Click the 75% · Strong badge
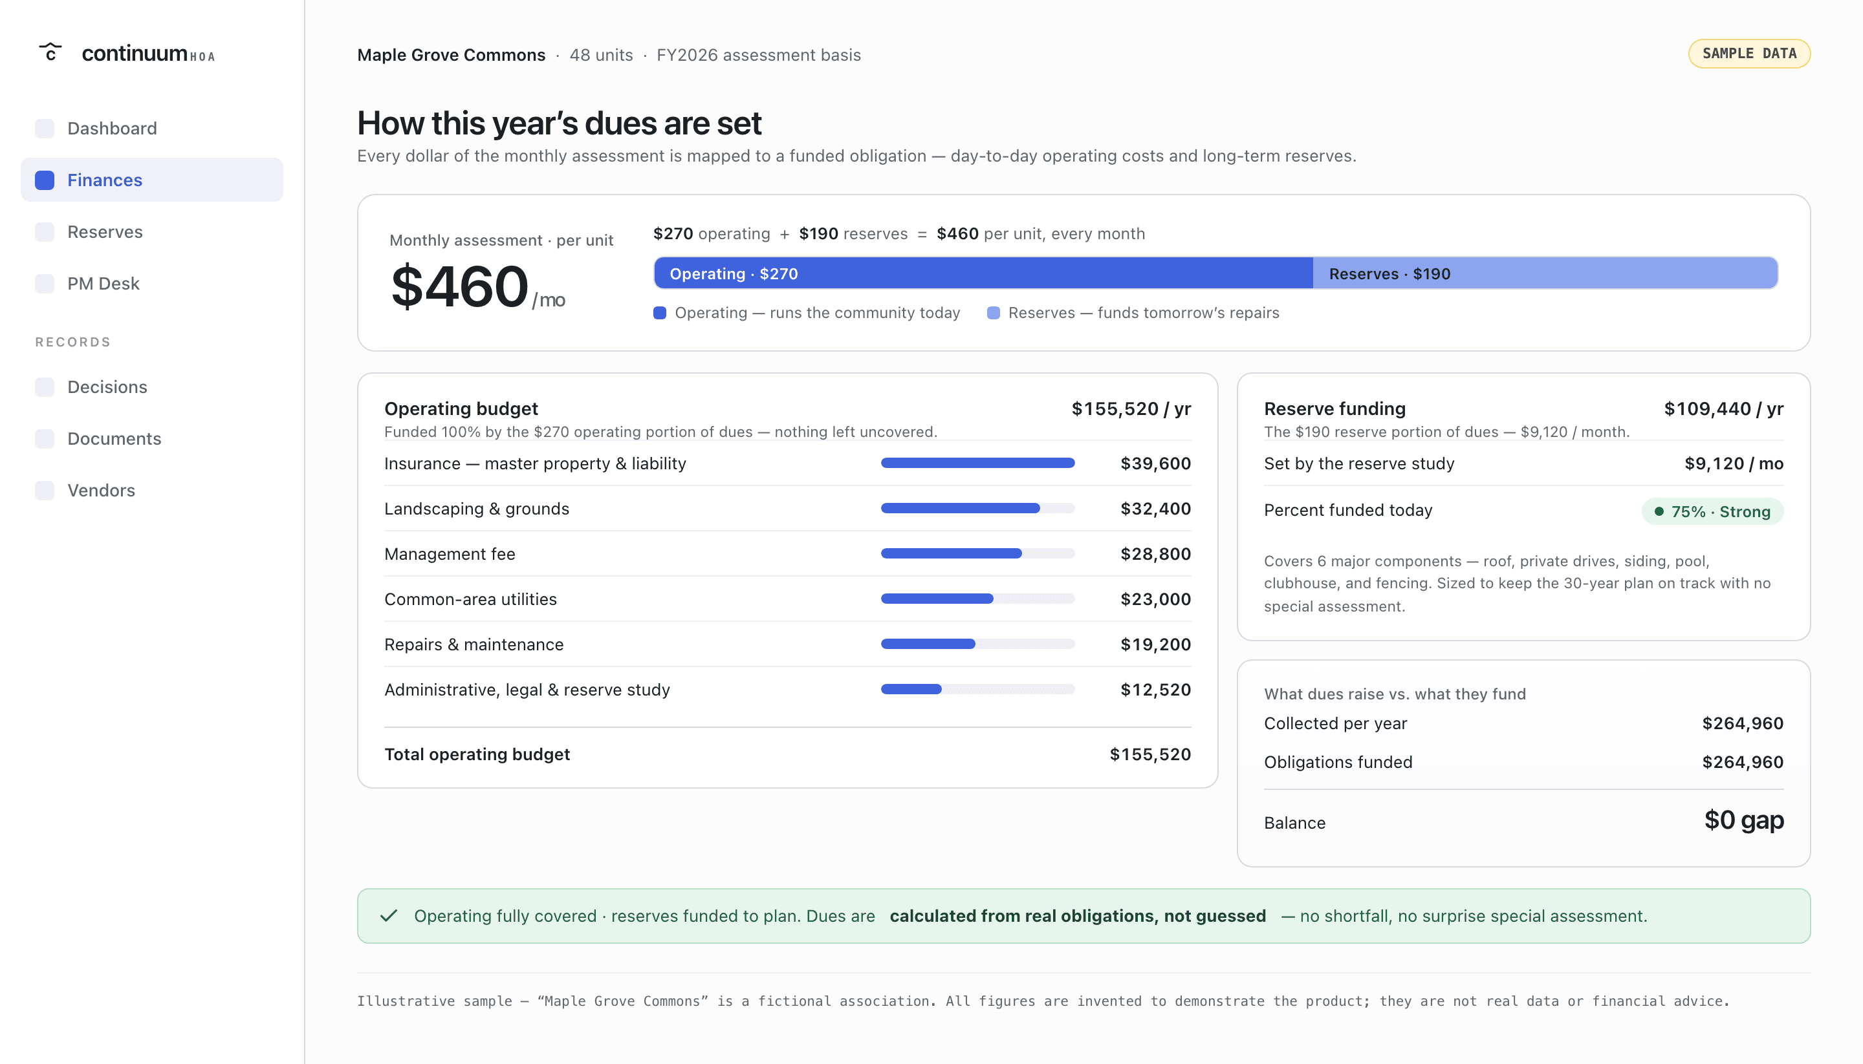The image size is (1863, 1064). pos(1712,511)
